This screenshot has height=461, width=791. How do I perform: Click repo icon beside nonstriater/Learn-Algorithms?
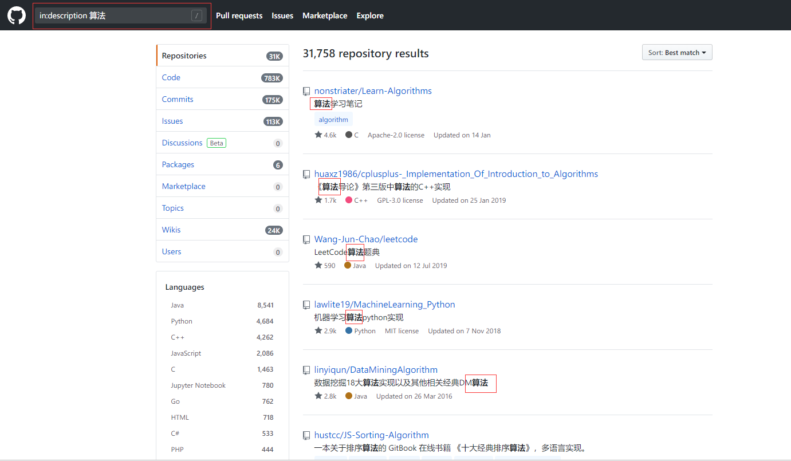click(306, 91)
